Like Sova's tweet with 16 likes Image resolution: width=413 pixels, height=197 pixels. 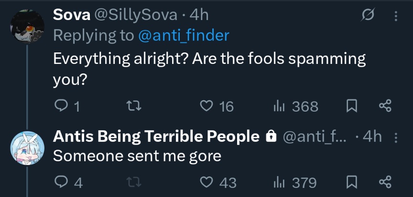click(x=206, y=106)
